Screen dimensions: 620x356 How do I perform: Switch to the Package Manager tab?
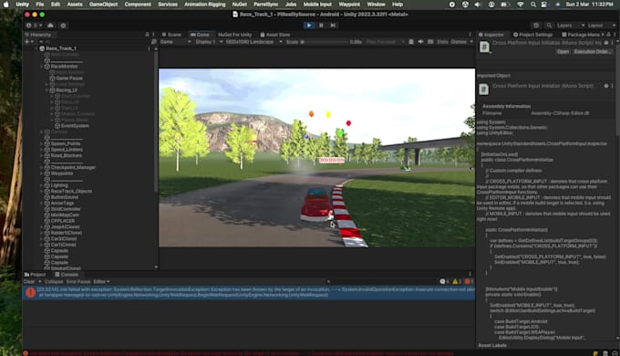(x=581, y=35)
